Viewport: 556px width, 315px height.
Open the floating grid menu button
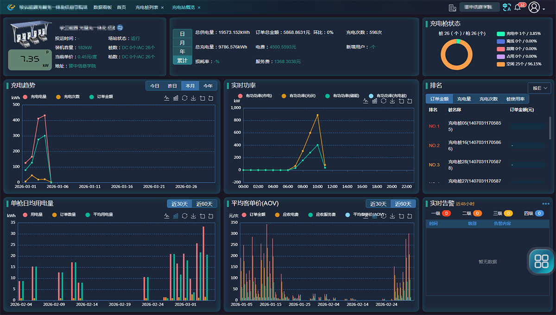(541, 261)
